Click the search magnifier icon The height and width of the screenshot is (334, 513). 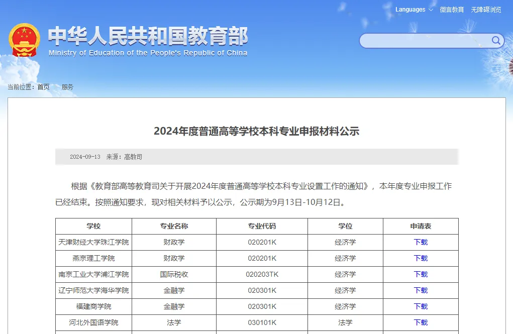(496, 41)
